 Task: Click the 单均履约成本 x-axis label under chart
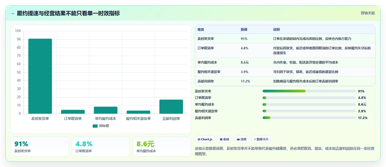[x=106, y=119]
